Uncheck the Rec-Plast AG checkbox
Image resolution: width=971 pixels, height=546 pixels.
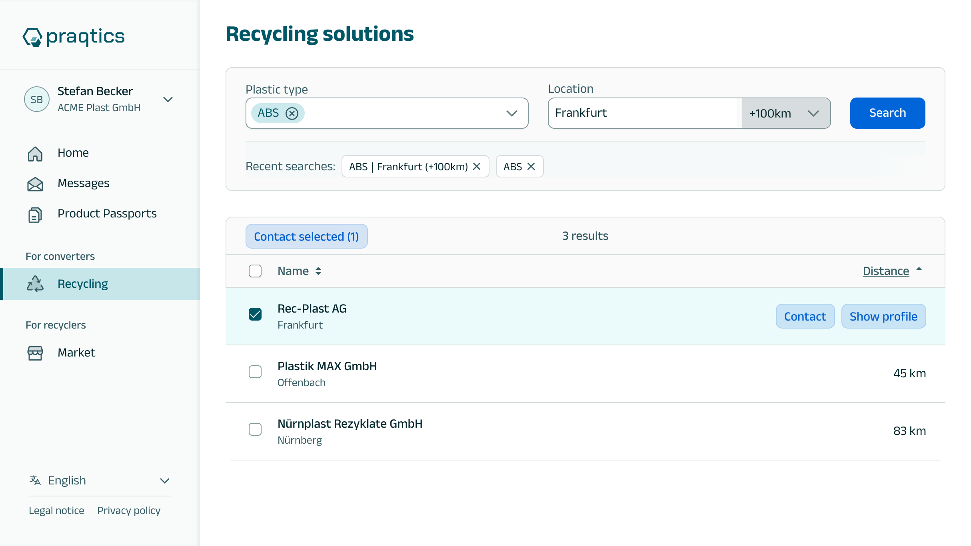coord(255,314)
